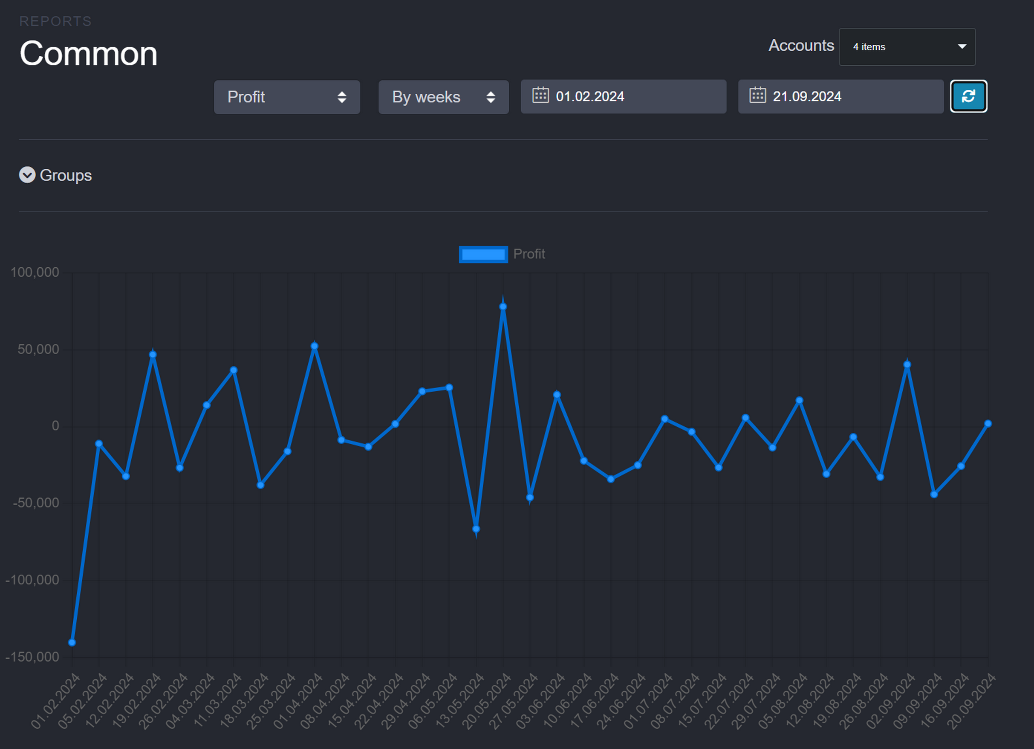This screenshot has height=749, width=1034.
Task: Click the lowest data point at 01.02.2024
Action: coord(72,643)
